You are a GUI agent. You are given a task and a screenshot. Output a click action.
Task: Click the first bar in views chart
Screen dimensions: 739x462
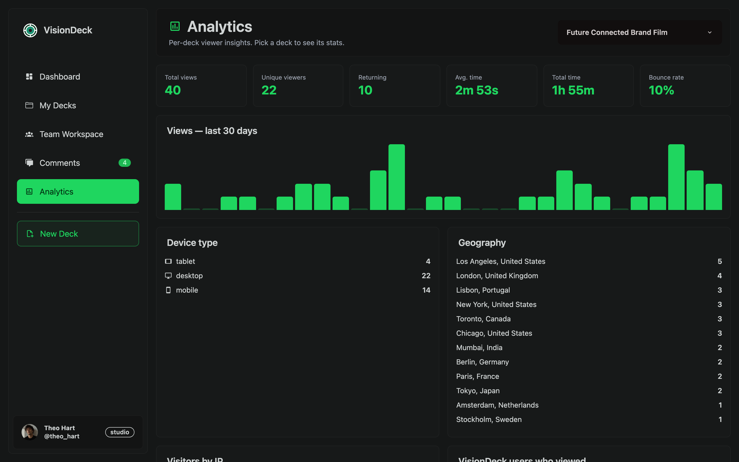click(173, 197)
